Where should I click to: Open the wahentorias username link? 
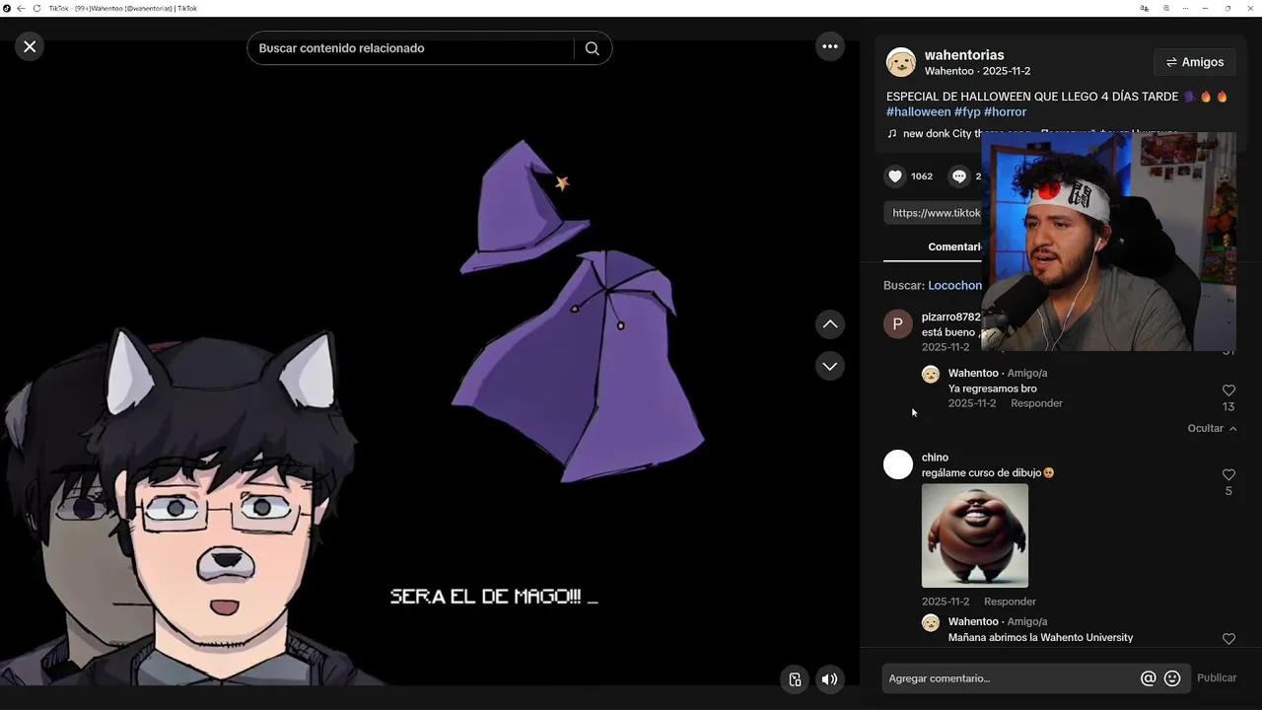964,55
